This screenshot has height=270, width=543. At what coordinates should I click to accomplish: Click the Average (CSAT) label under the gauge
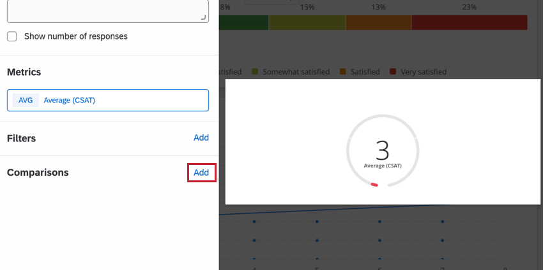click(383, 166)
